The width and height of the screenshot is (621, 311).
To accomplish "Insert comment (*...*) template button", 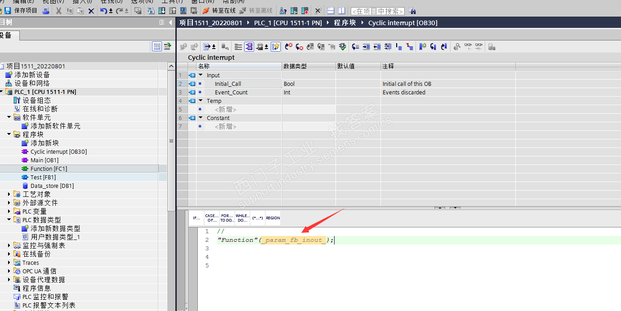I will (x=258, y=218).
